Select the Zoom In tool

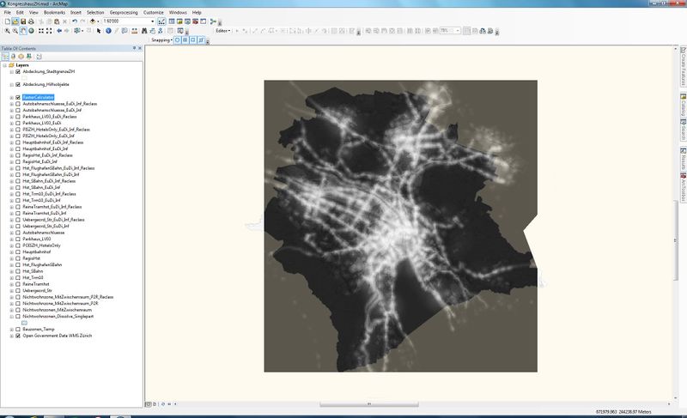point(5,30)
